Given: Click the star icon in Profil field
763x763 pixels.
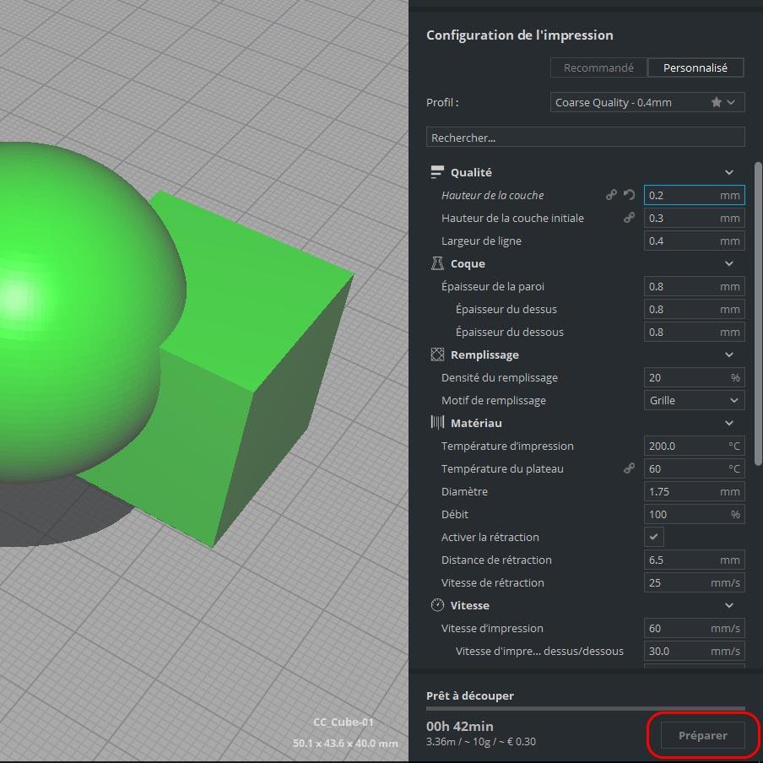Looking at the screenshot, I should click(716, 102).
